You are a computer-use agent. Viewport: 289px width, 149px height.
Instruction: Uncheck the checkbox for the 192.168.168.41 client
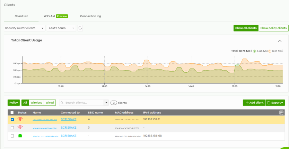click(x=12, y=119)
